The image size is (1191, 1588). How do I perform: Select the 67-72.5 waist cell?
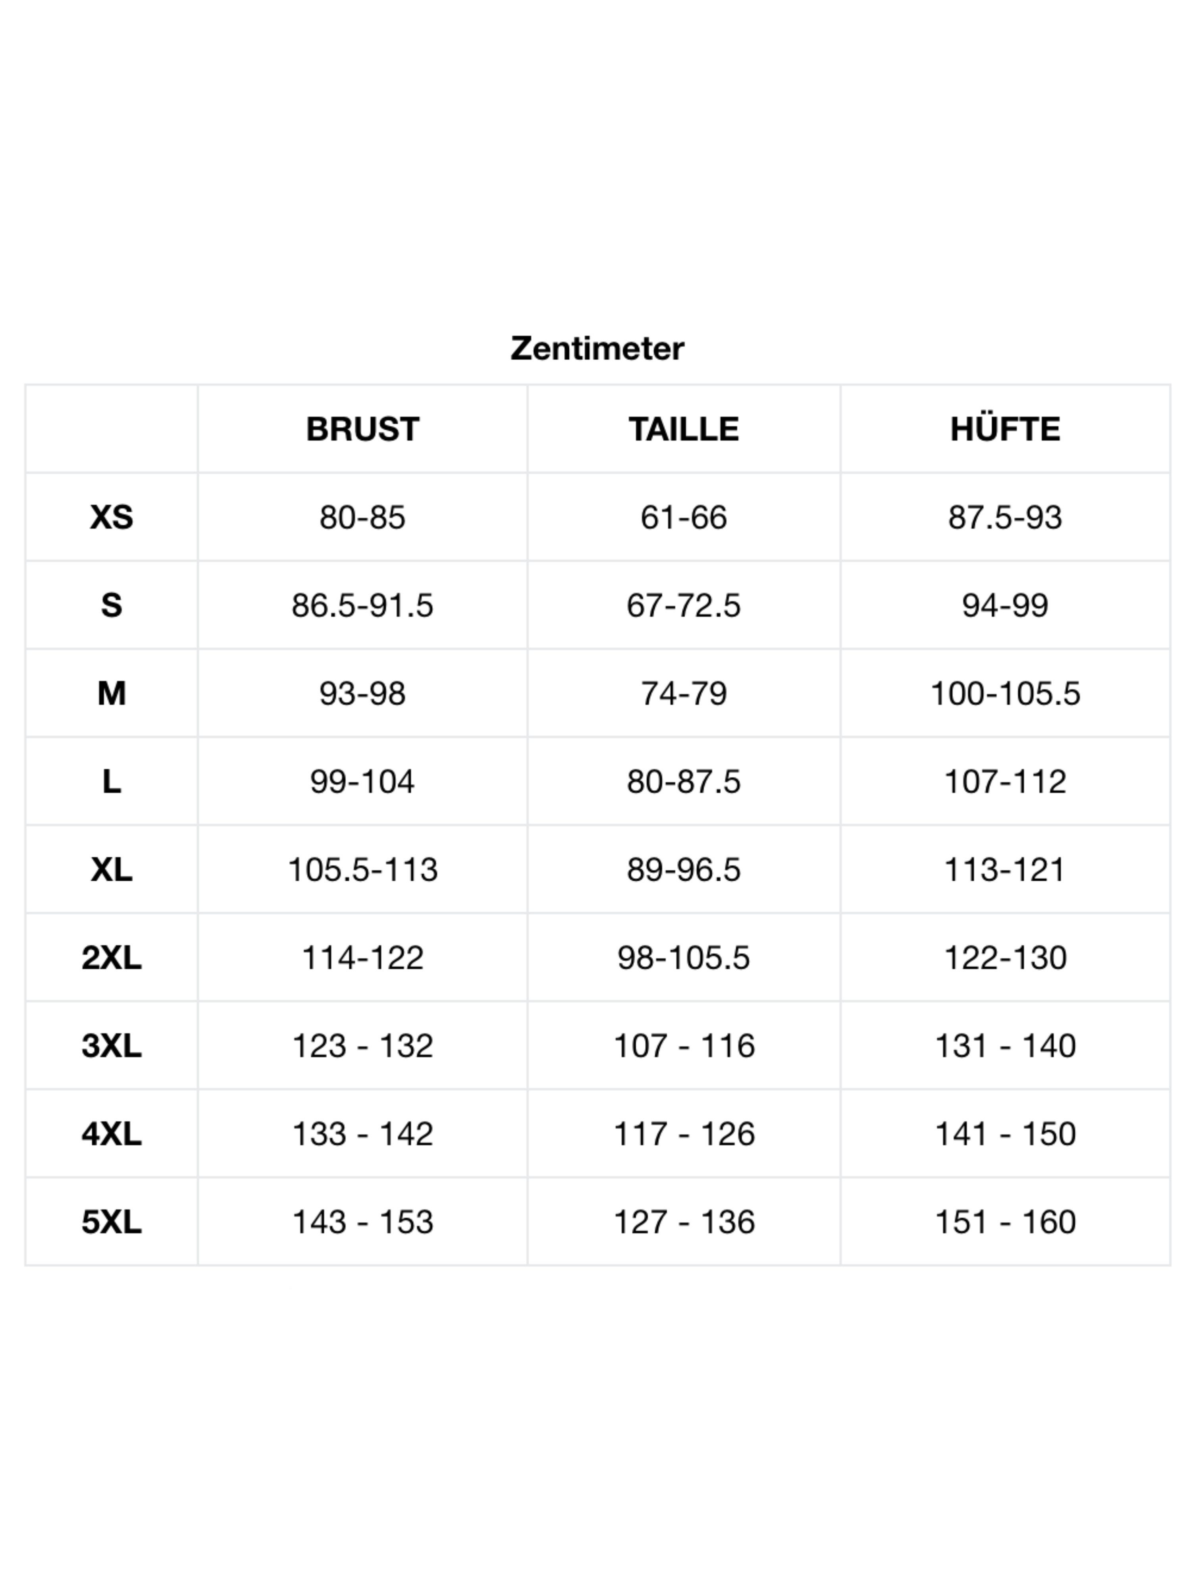pos(684,605)
